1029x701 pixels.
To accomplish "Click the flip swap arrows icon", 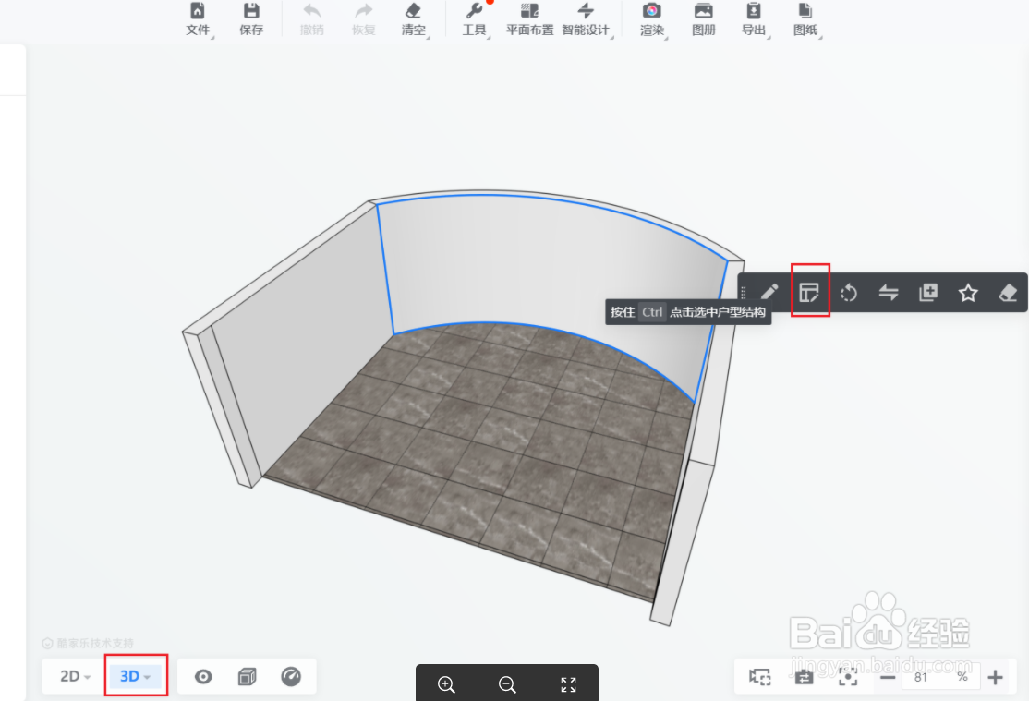I will tap(889, 293).
